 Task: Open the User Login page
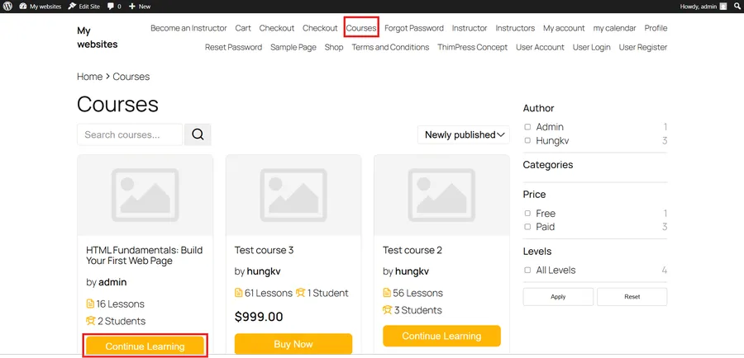click(591, 47)
